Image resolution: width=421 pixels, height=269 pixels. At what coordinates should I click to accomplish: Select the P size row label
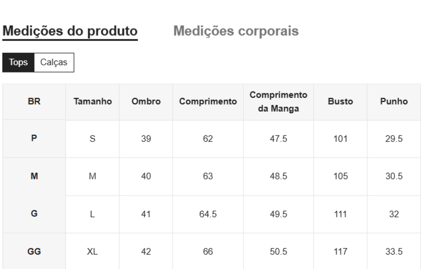34,138
